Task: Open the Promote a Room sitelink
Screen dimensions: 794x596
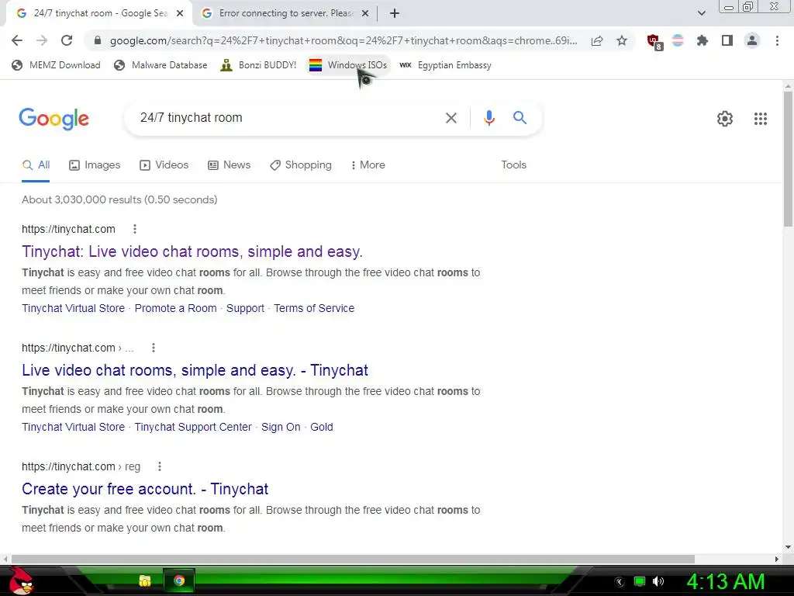Action: point(176,308)
